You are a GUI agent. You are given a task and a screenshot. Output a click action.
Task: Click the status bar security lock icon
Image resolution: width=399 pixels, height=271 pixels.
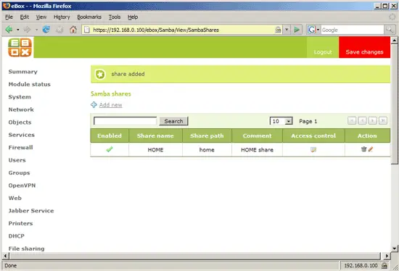click(384, 266)
